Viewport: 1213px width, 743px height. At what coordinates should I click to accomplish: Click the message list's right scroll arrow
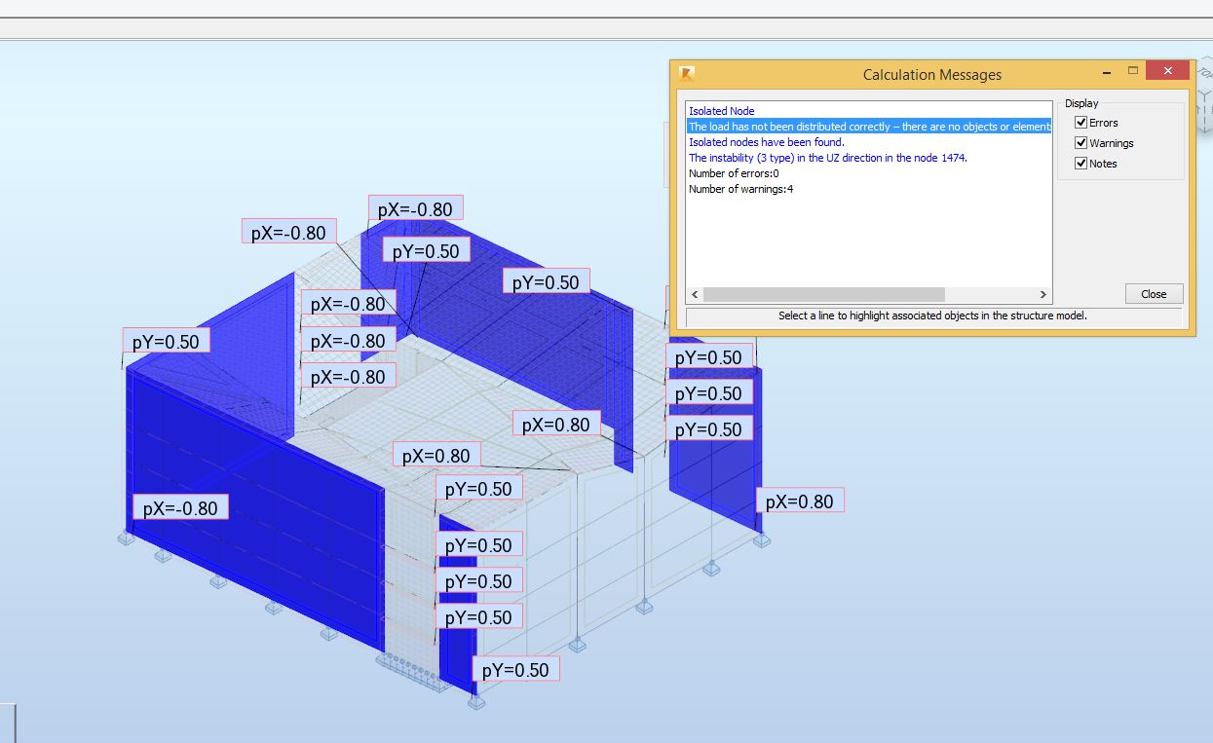1042,294
